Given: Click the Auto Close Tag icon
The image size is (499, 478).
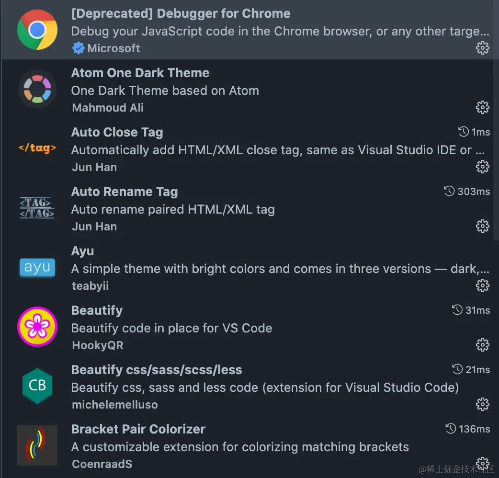Looking at the screenshot, I should tap(37, 148).
